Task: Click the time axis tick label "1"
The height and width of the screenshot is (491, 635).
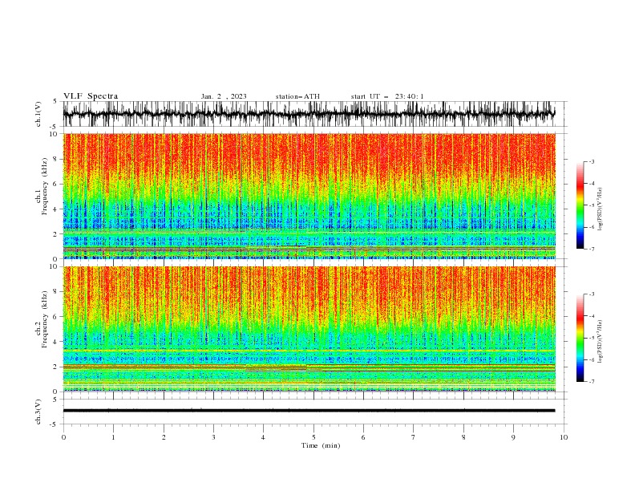Action: [x=113, y=437]
